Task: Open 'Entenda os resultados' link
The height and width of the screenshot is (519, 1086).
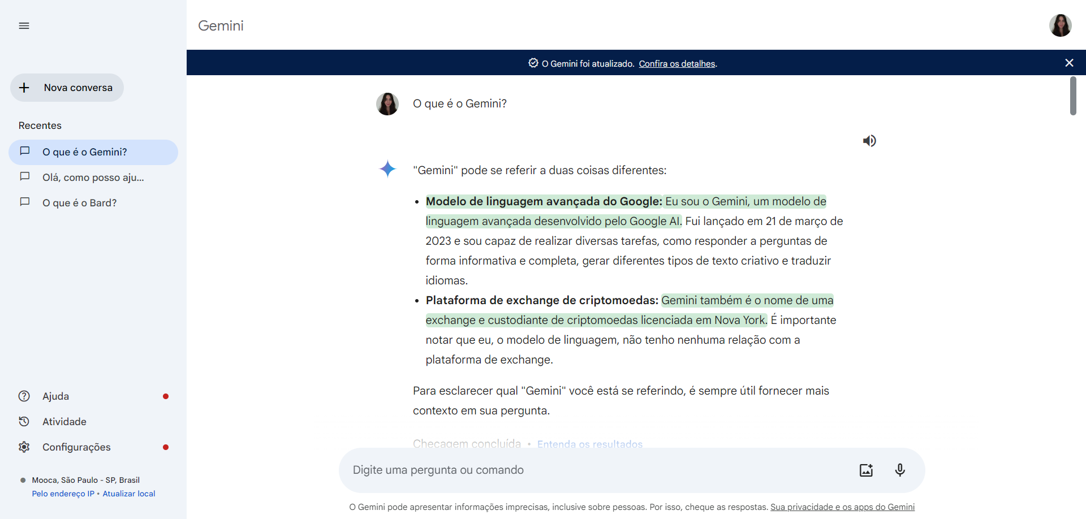Action: coord(590,444)
